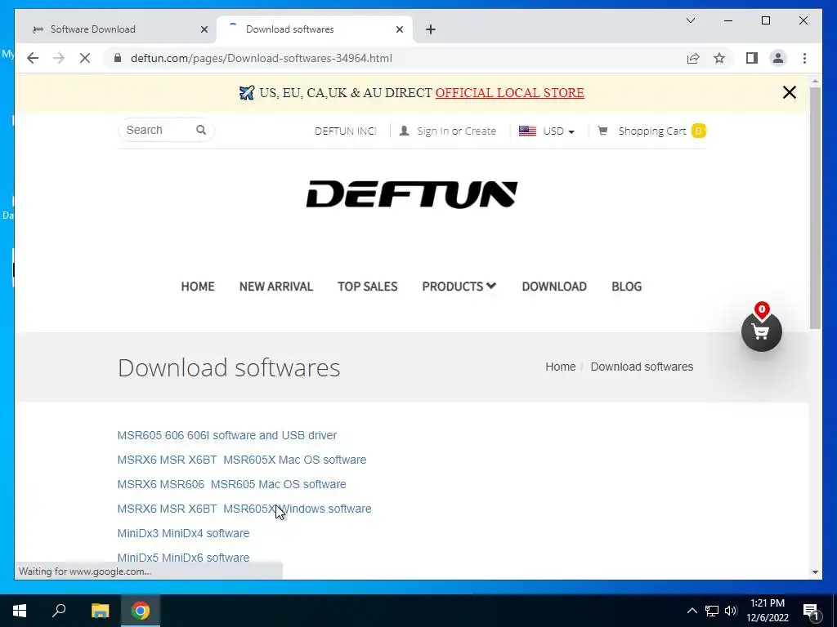Image resolution: width=837 pixels, height=627 pixels.
Task: Open browser side panel icon
Action: 752,58
